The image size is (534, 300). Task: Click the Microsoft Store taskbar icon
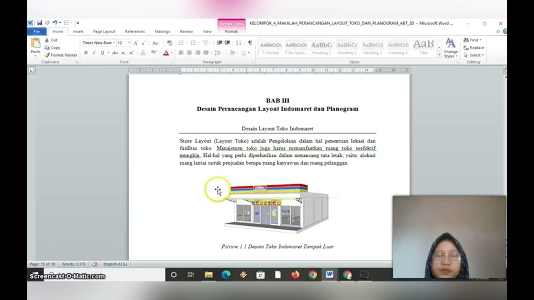[261, 275]
